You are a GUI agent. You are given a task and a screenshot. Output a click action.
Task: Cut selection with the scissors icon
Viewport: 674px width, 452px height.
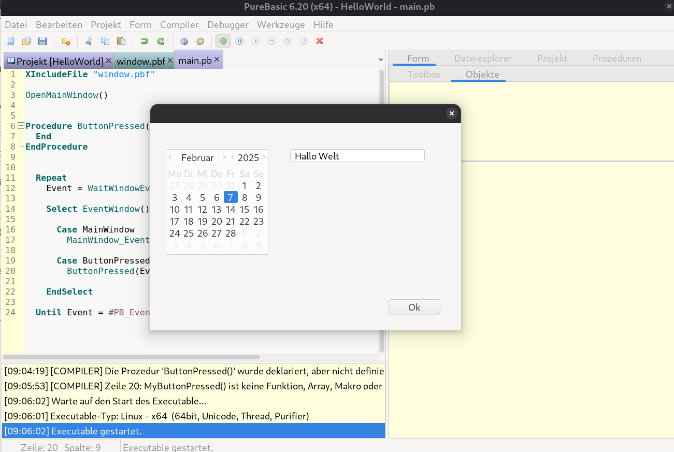89,41
